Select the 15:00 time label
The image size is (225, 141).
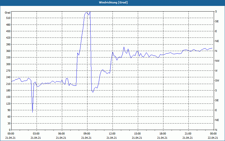[137, 134]
